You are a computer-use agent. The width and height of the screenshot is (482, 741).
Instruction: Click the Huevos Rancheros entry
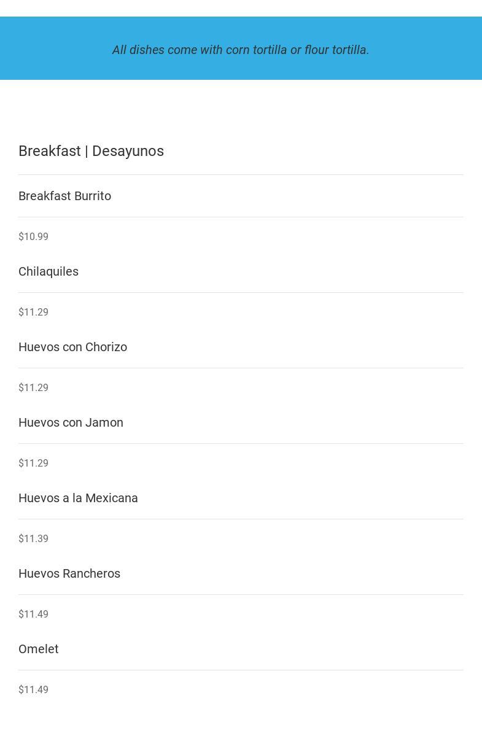point(69,573)
